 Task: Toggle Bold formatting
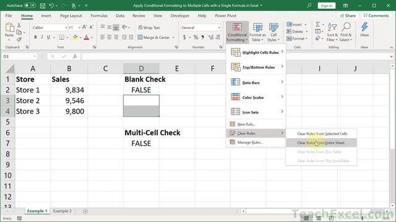[x=35, y=37]
